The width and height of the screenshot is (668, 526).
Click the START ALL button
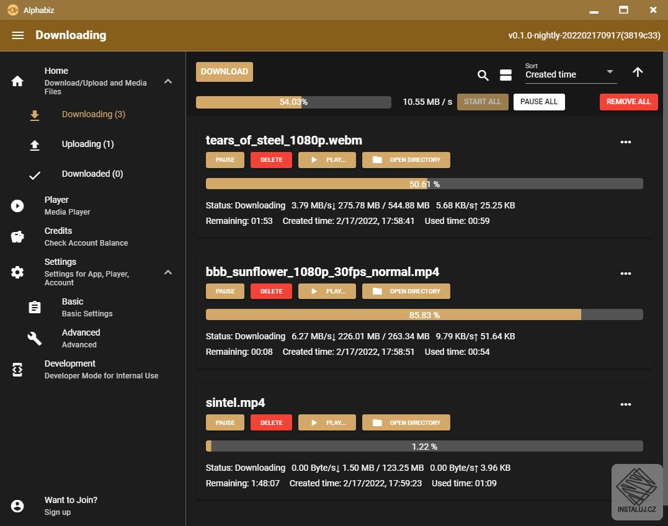pyautogui.click(x=483, y=102)
